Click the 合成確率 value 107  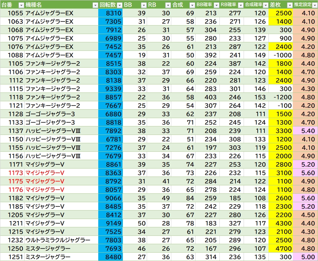(260, 249)
